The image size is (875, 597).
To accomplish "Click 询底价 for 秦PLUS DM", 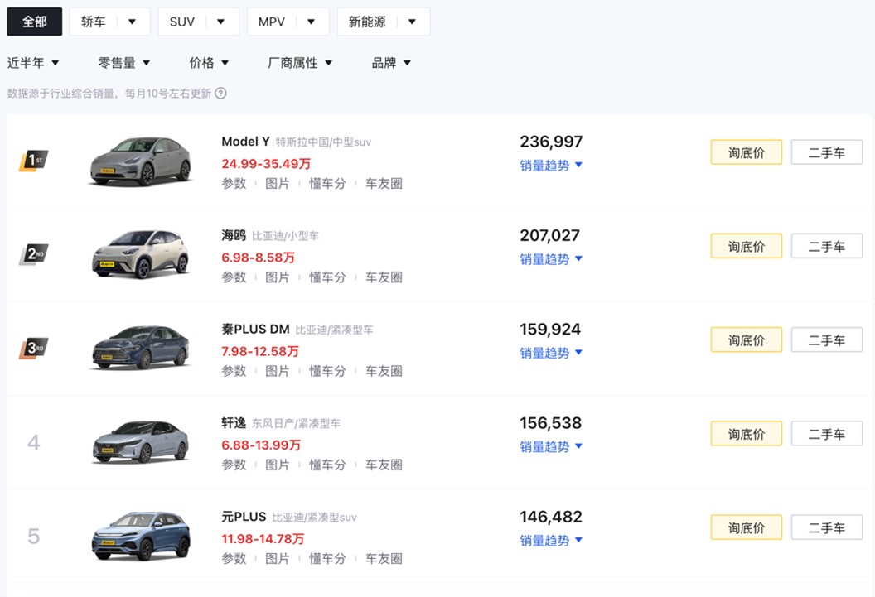I will click(x=746, y=339).
